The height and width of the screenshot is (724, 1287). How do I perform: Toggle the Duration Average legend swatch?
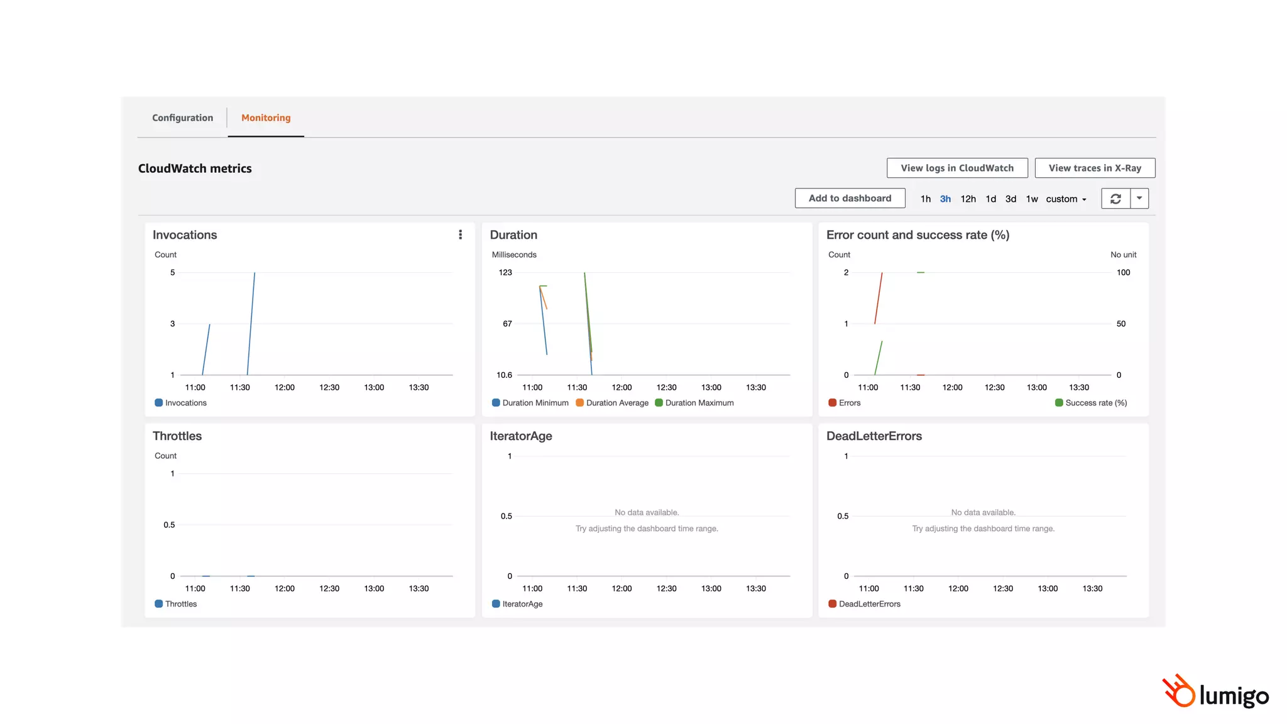click(x=579, y=403)
